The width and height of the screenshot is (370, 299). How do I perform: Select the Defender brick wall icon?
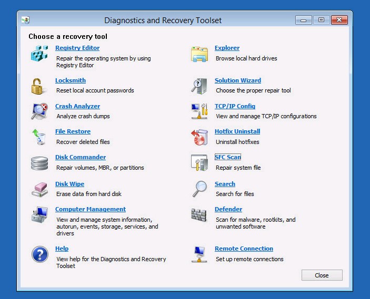(x=199, y=215)
